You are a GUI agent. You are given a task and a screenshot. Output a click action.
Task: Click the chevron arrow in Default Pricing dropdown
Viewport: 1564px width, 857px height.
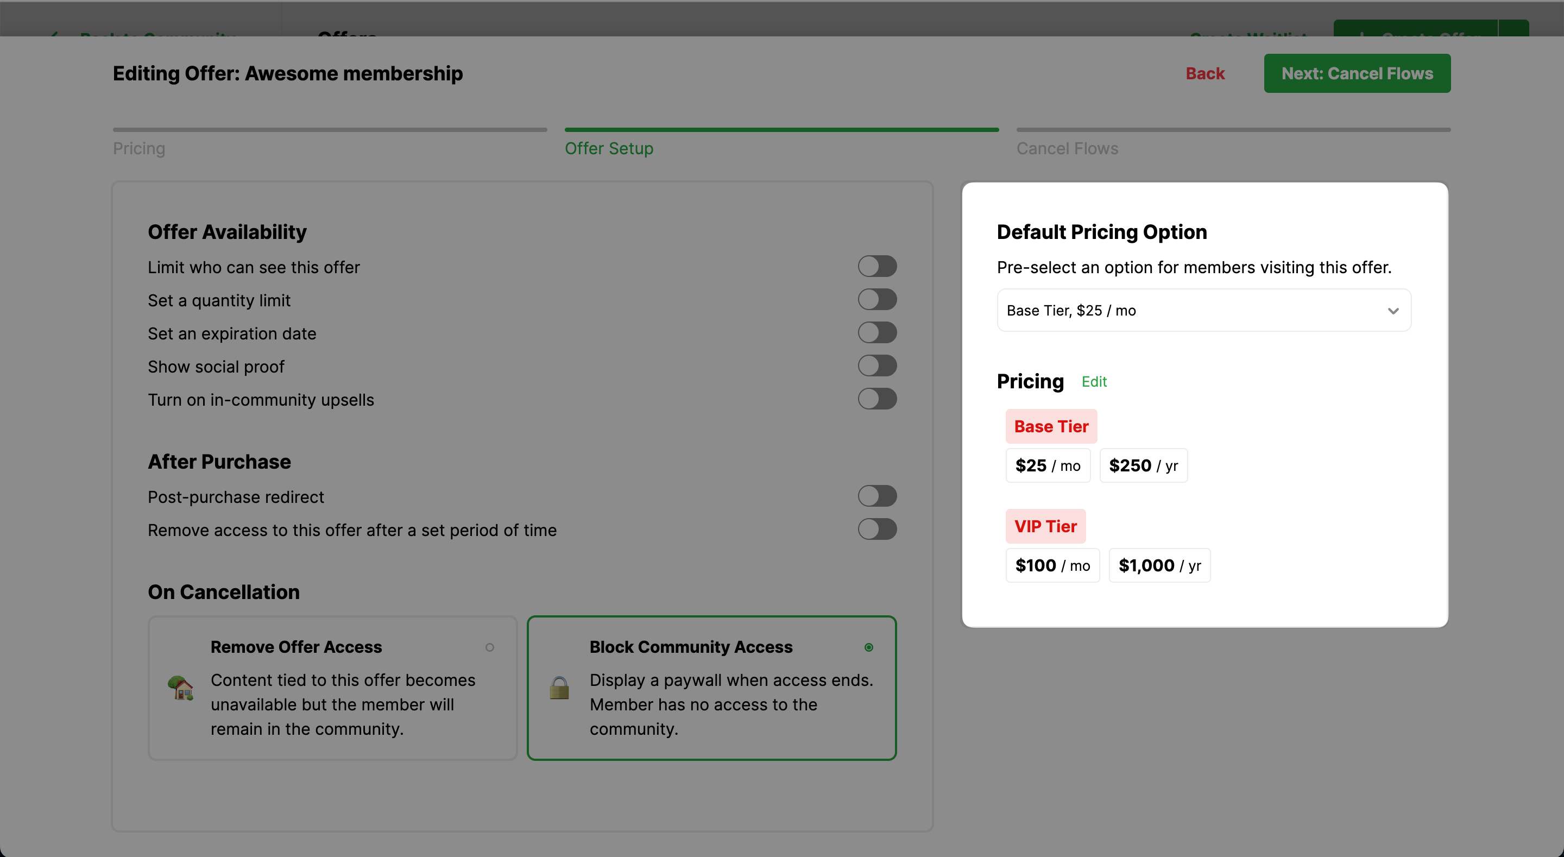pyautogui.click(x=1393, y=310)
